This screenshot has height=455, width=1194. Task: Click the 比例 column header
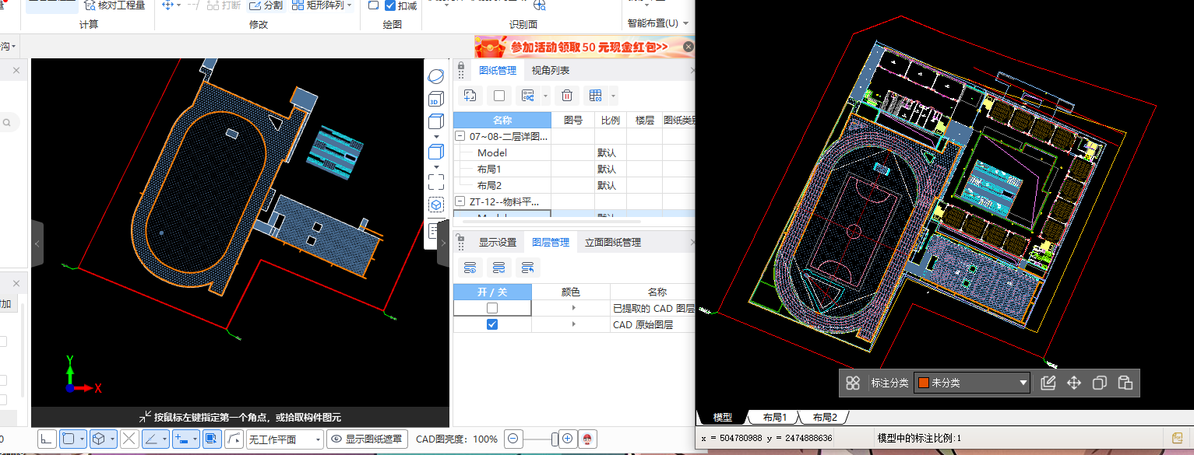coord(611,121)
